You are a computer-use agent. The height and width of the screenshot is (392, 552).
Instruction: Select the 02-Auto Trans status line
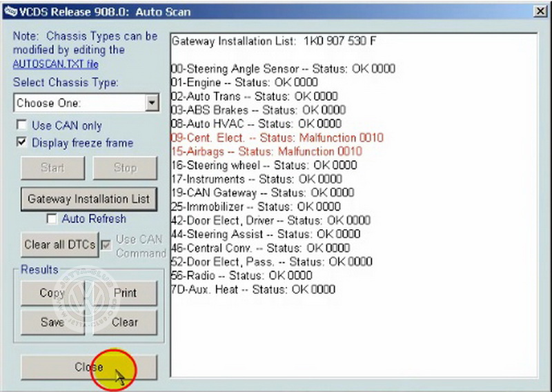point(254,96)
